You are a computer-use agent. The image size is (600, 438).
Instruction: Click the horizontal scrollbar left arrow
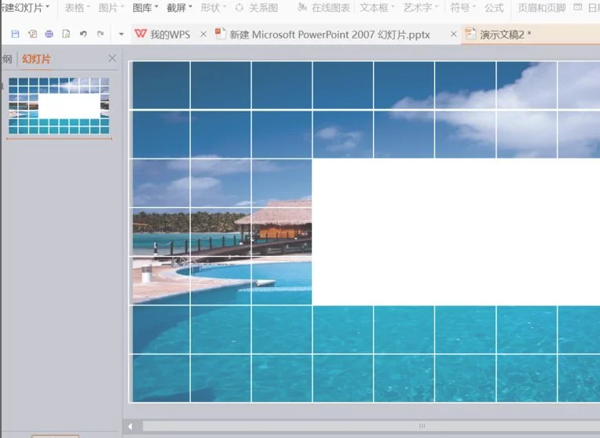[130, 426]
